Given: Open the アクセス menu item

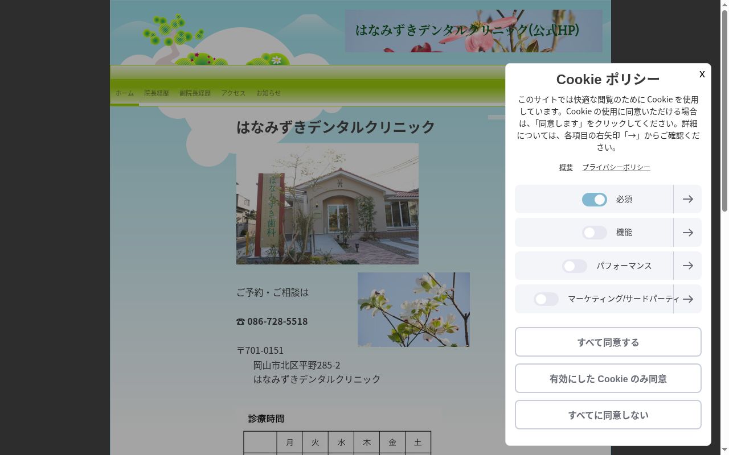Looking at the screenshot, I should pos(233,93).
